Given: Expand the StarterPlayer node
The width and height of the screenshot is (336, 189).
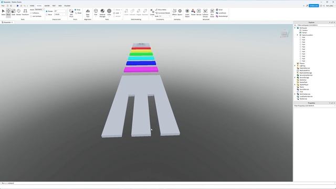Looking at the screenshot, I should [295, 85].
